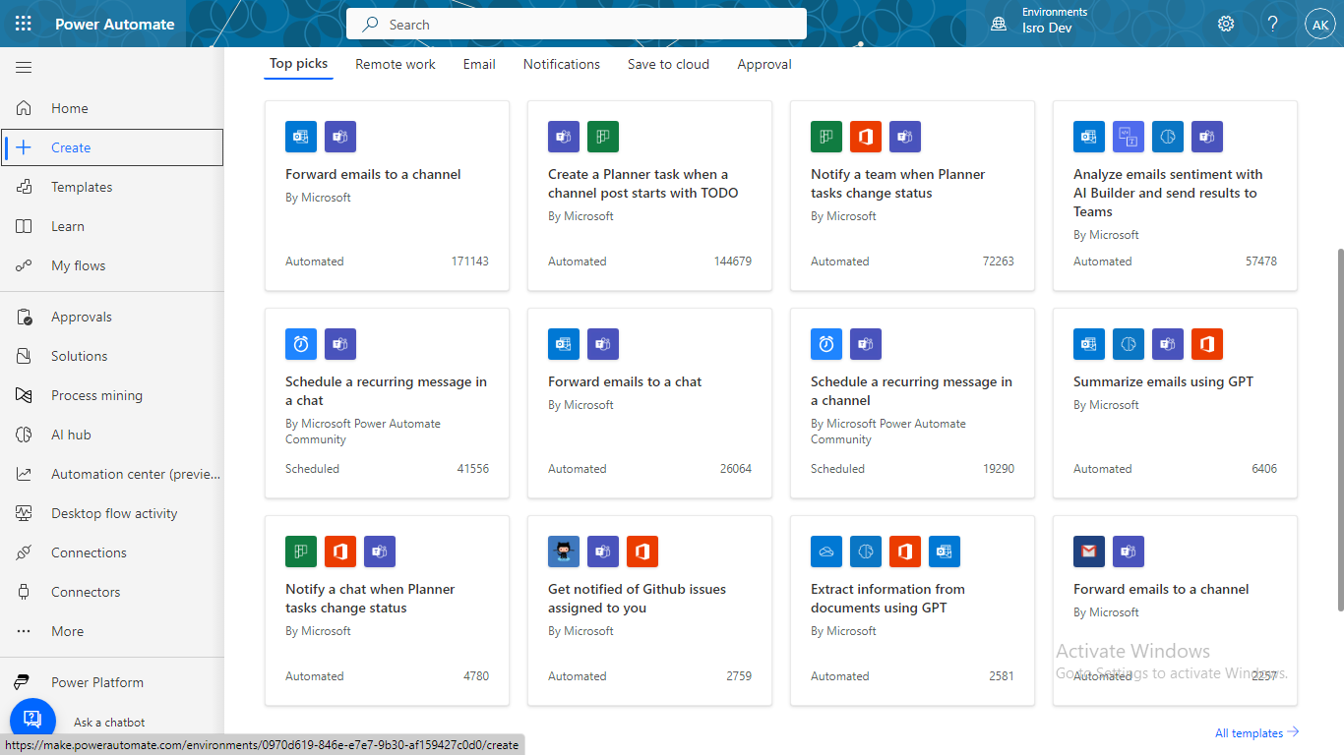
Task: Click the Planner icon on the TODO template card
Action: (x=602, y=137)
